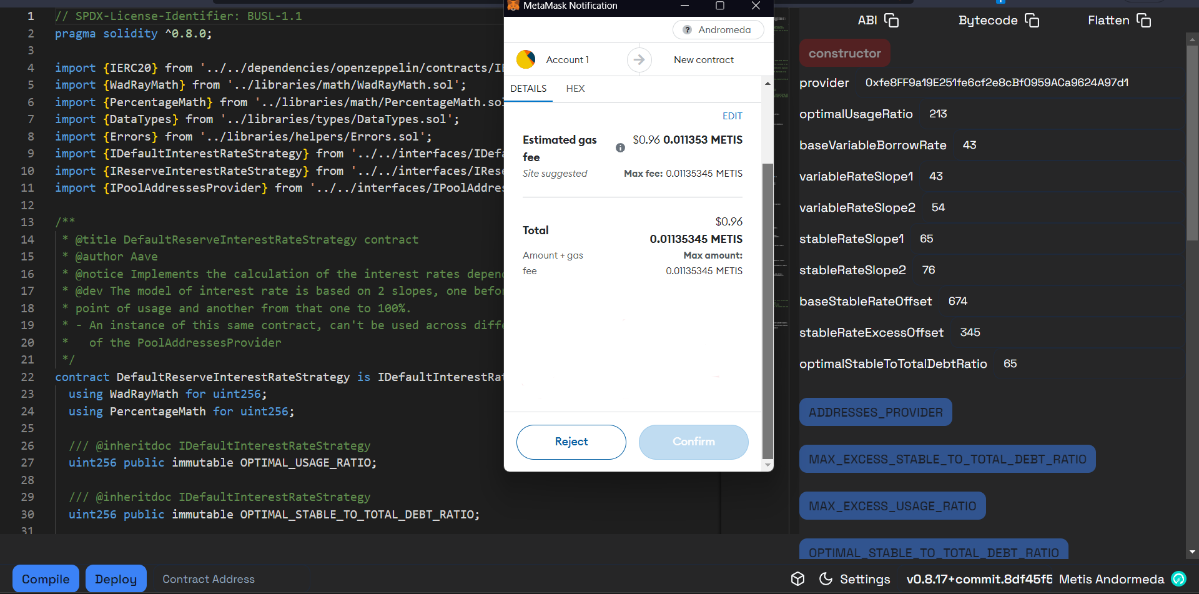Click the MetaMask fox icon in title bar

pos(513,6)
